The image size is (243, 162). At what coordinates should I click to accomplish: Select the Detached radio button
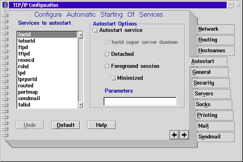107,54
